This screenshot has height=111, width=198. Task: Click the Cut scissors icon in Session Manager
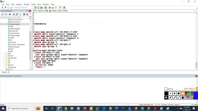14,14
